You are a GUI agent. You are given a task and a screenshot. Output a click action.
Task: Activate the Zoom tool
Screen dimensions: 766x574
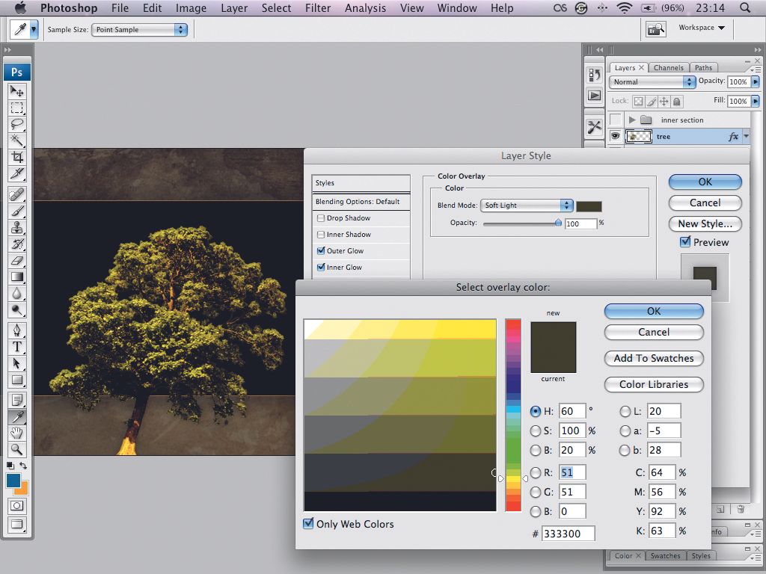tap(16, 450)
